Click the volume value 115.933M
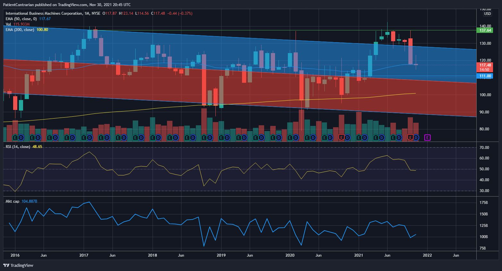Viewport: 502px width, 271px height. coord(21,24)
